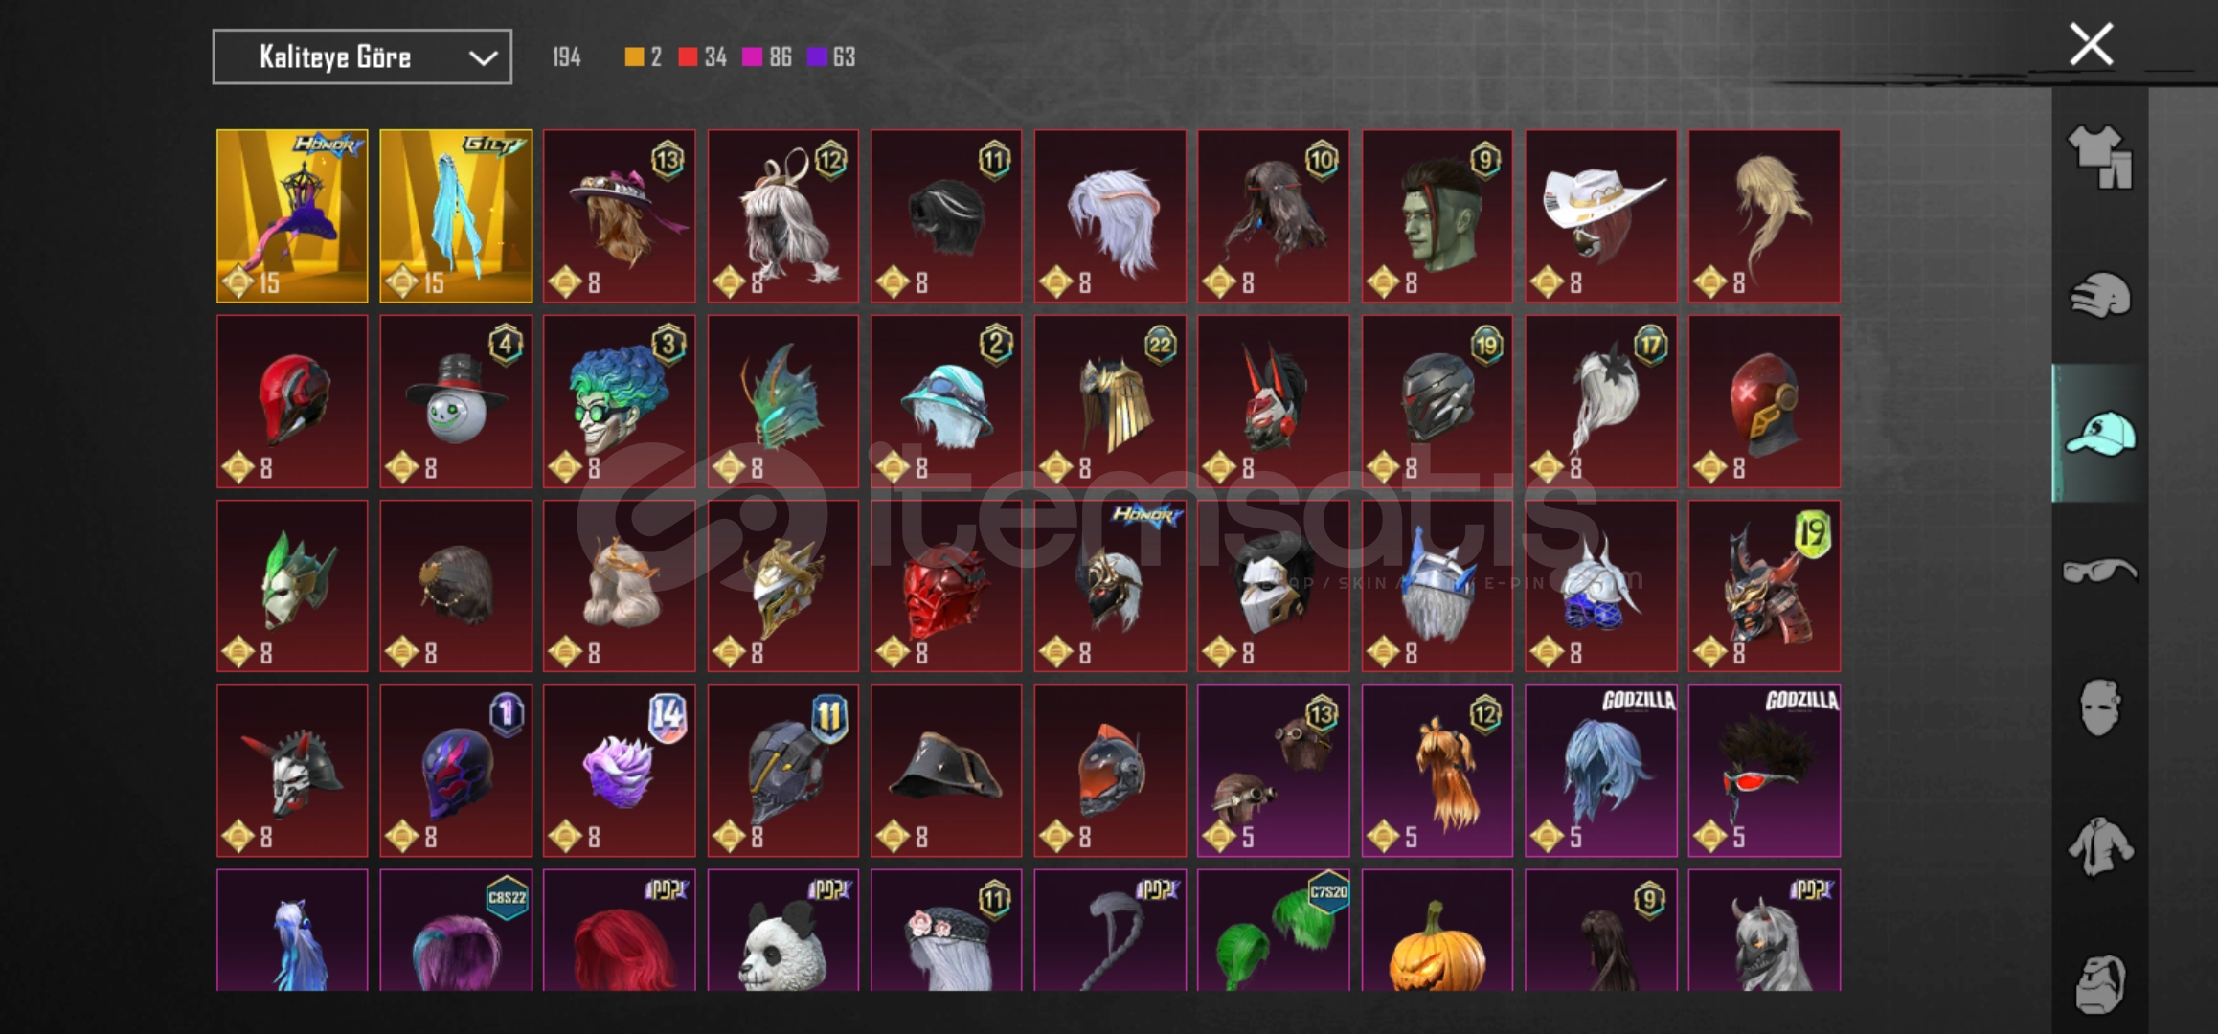Screen dimensions: 2218x1034
Task: Open the face mask category icon
Action: coord(2100,708)
